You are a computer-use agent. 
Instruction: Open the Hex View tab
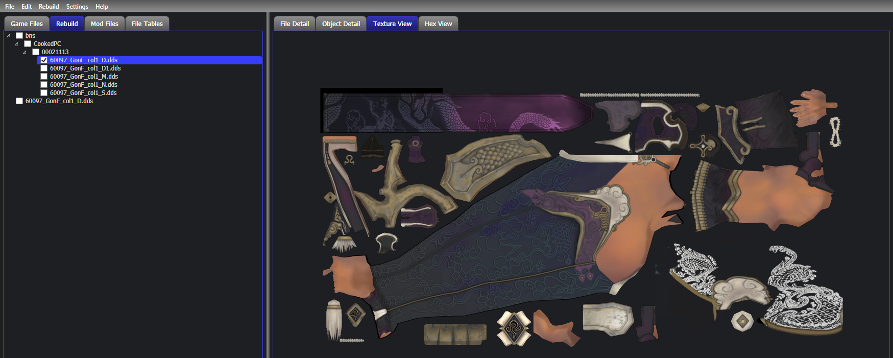[438, 23]
